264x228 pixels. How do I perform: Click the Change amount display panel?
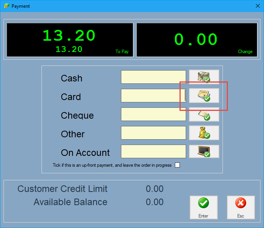[197, 40]
